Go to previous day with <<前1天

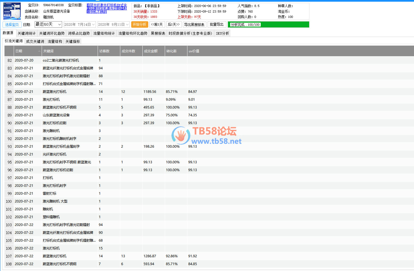click(157, 25)
